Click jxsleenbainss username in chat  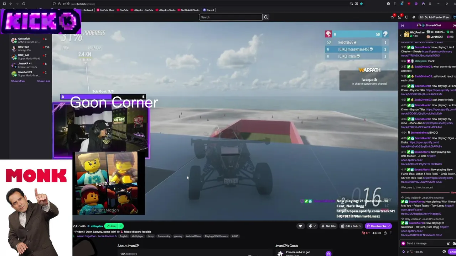coord(419,133)
